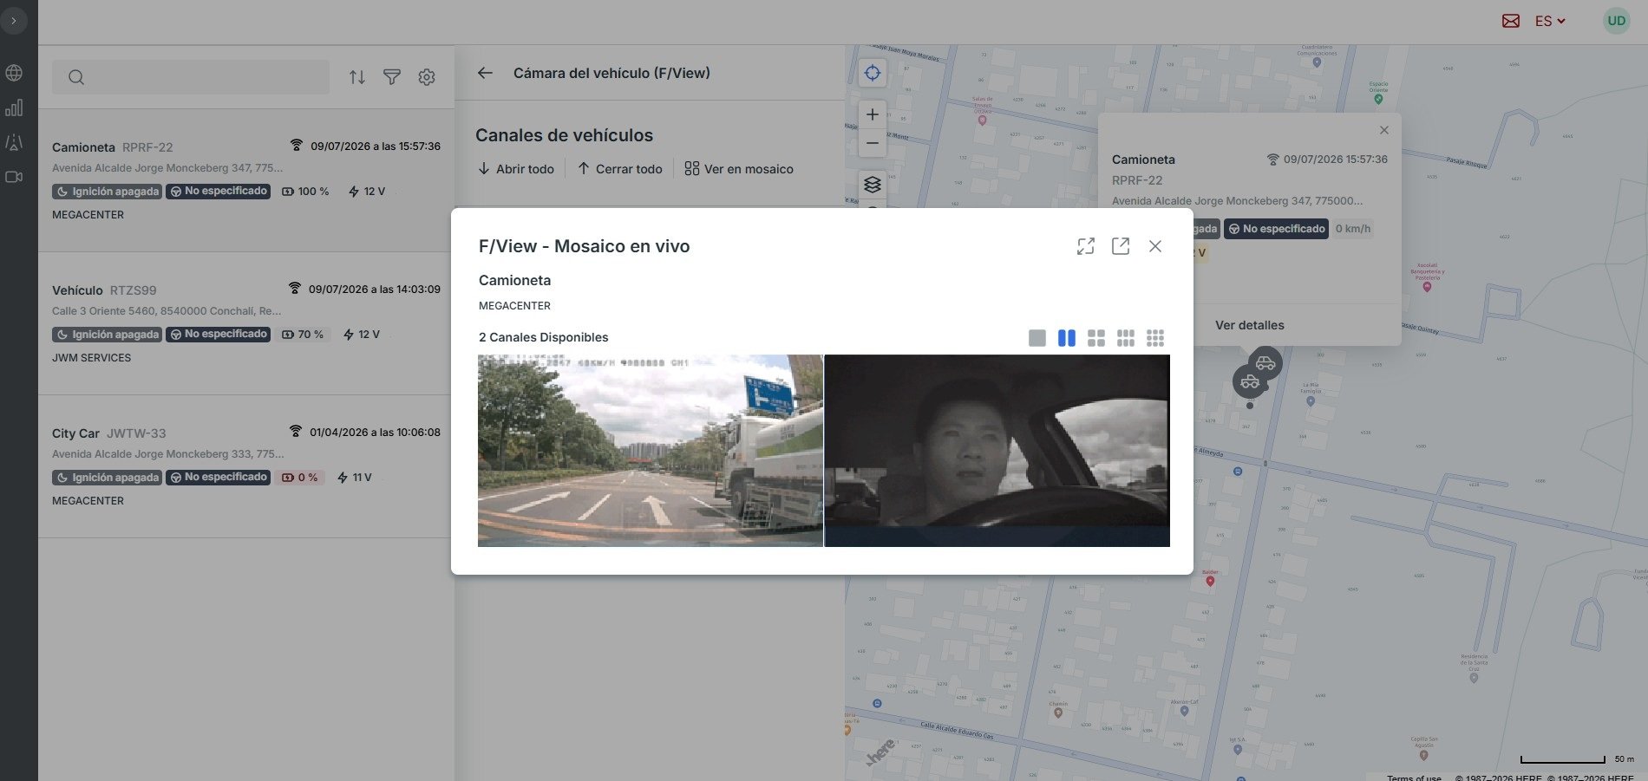Go back with the arrow beside Cámara del vehículo

pyautogui.click(x=485, y=73)
